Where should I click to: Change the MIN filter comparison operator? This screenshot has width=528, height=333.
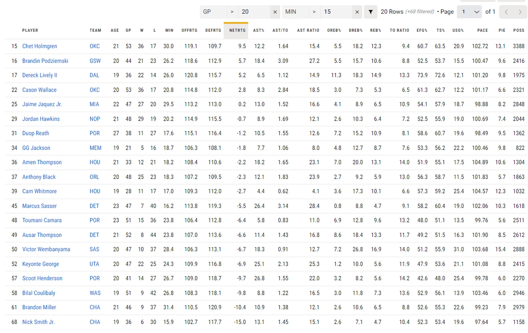tap(314, 12)
